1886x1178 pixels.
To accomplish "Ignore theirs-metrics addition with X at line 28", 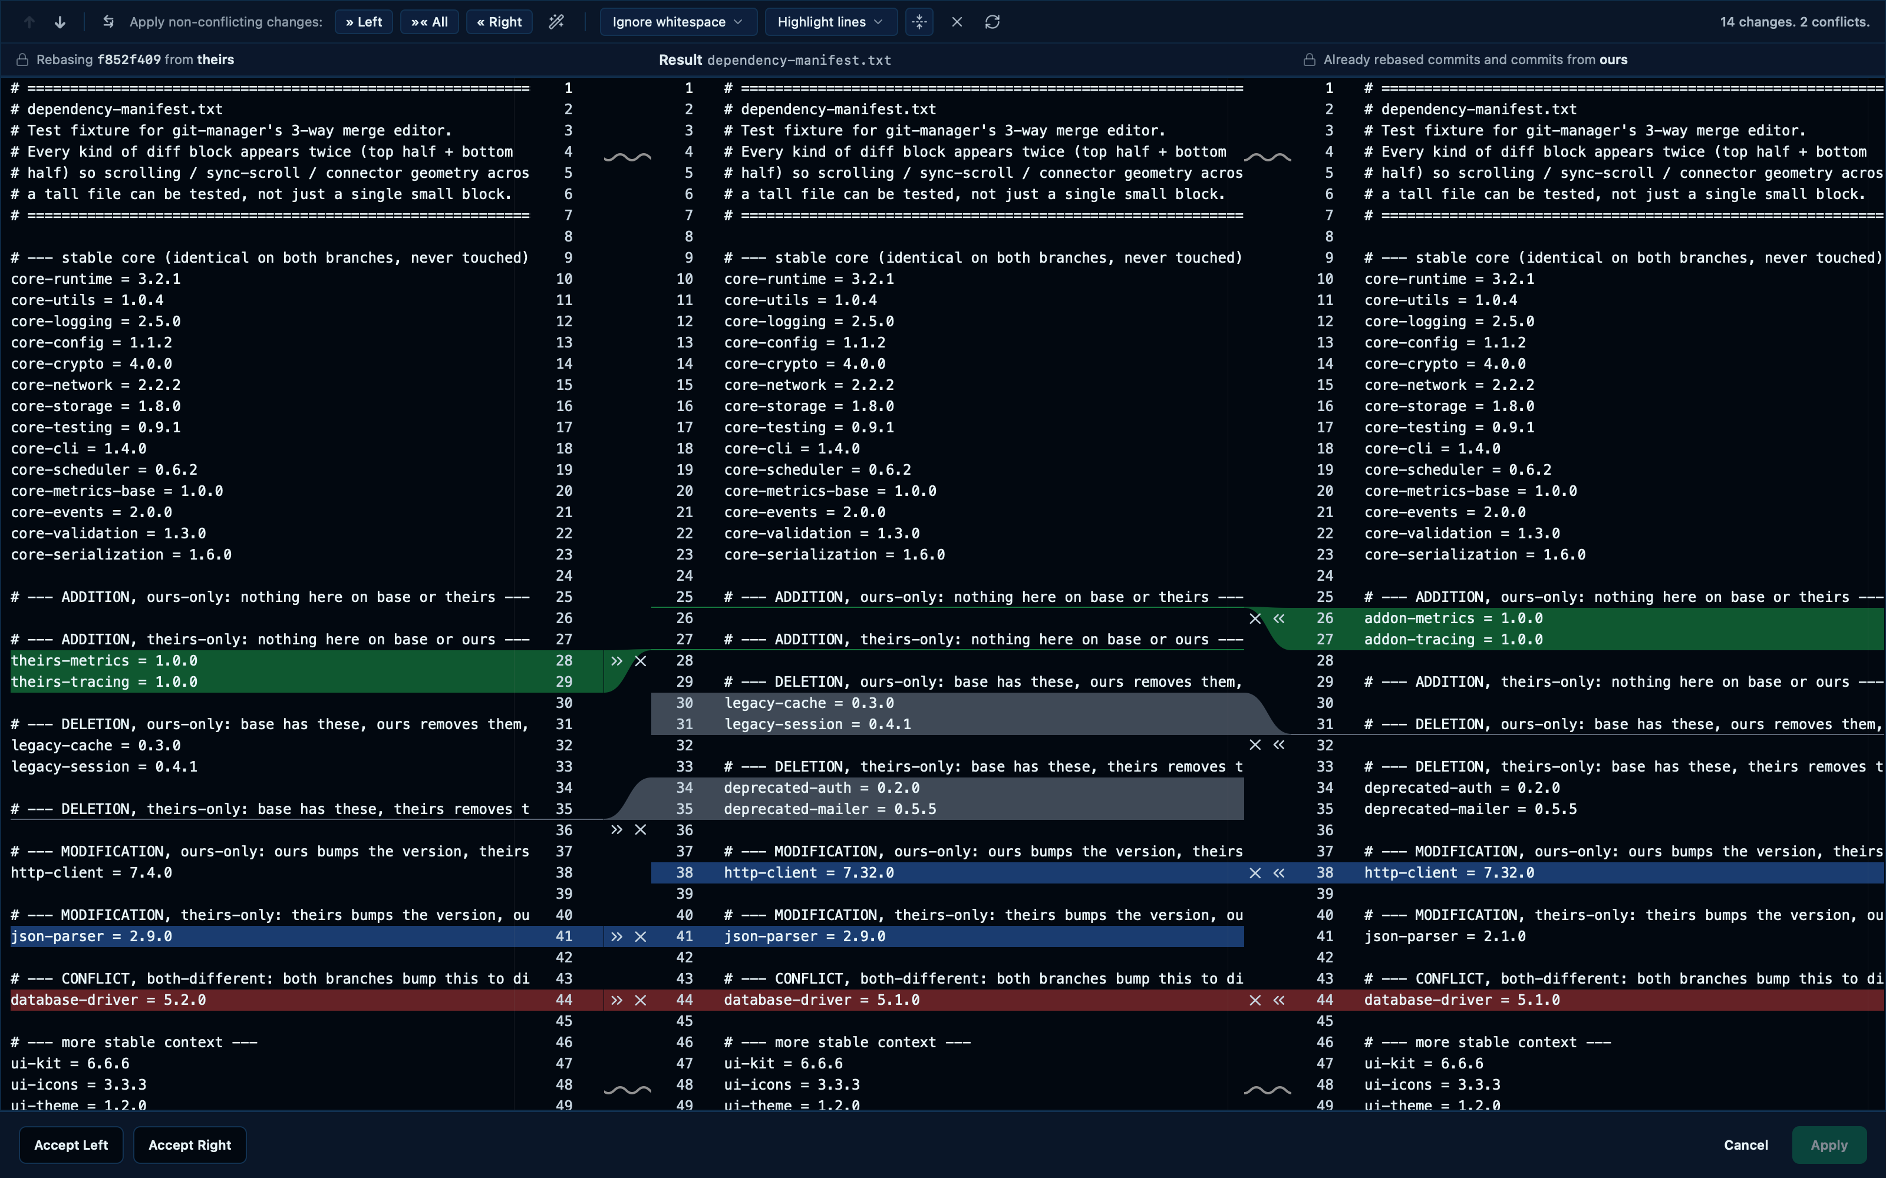I will pos(641,661).
